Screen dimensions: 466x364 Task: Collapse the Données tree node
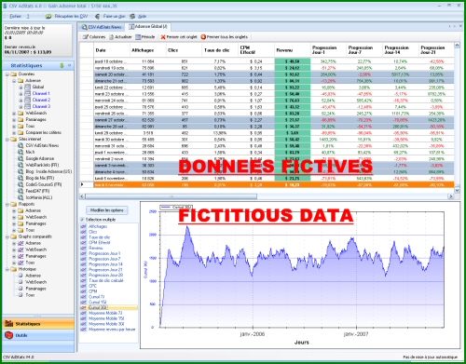(7, 74)
